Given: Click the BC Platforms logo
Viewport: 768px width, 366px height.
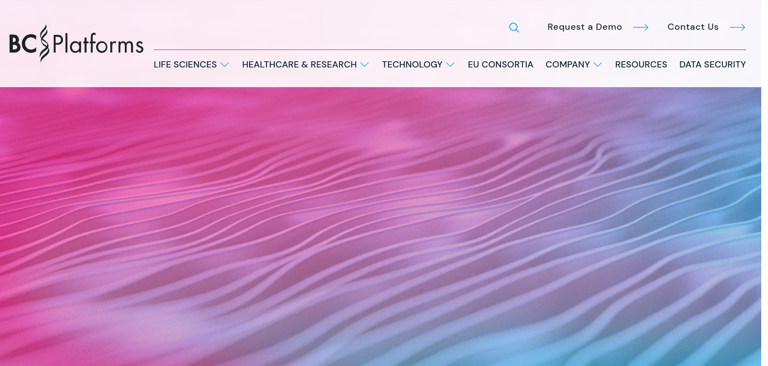Looking at the screenshot, I should click(76, 43).
